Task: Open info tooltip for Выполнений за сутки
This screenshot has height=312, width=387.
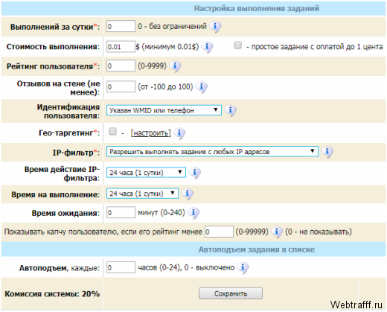Action: (215, 26)
